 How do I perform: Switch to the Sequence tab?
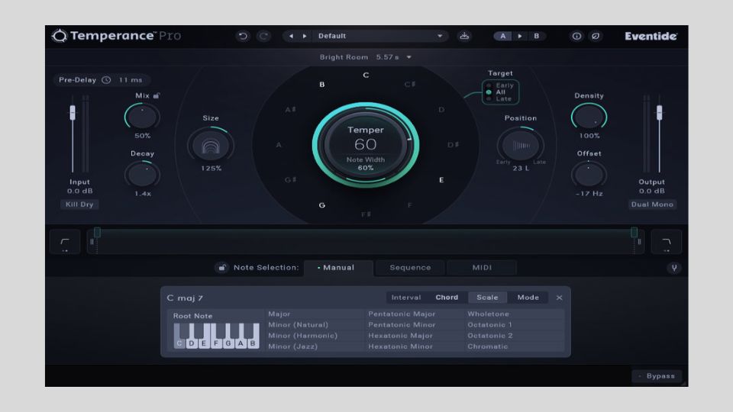point(410,268)
